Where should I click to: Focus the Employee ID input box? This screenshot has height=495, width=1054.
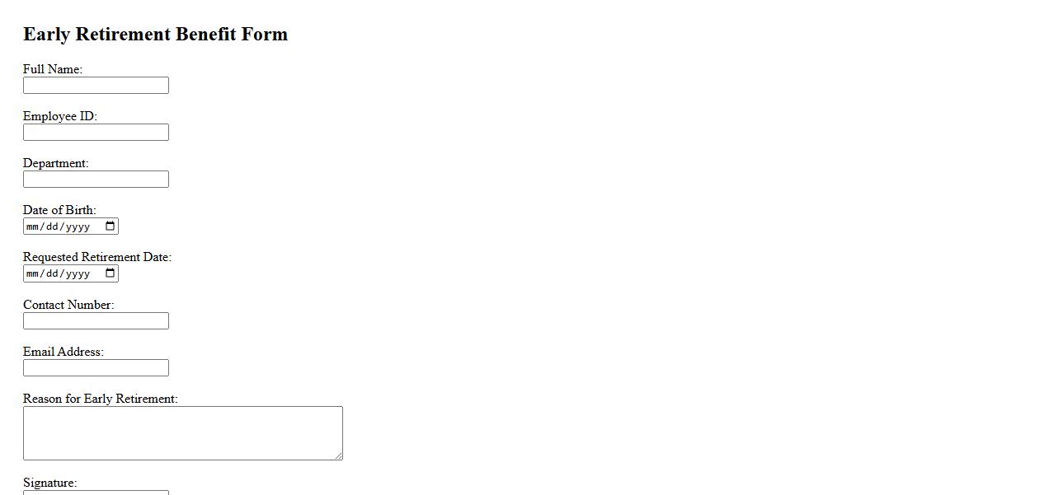coord(96,133)
